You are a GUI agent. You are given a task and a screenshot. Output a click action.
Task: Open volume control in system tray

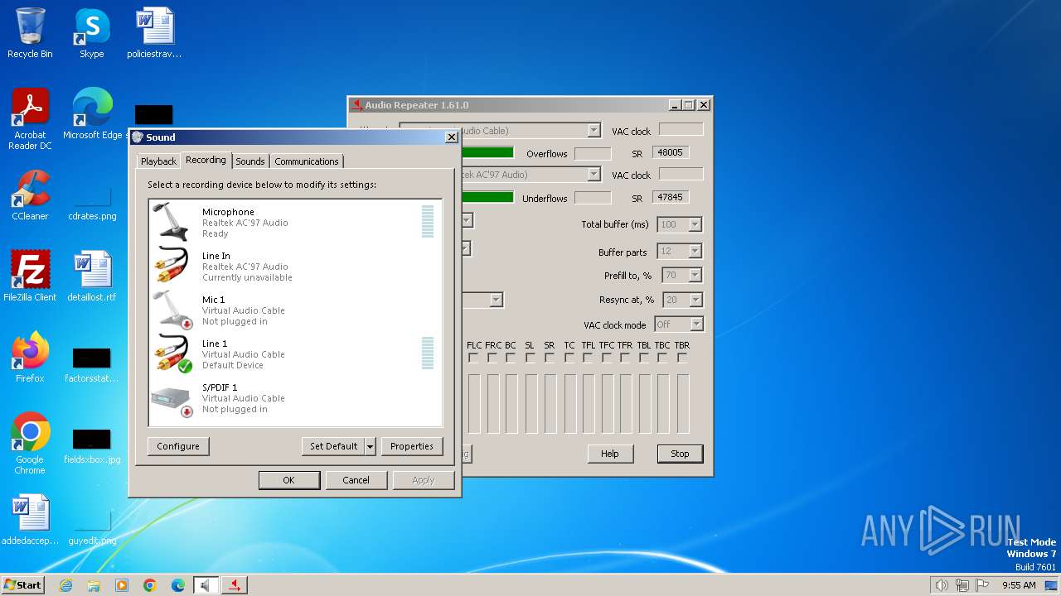pos(942,585)
